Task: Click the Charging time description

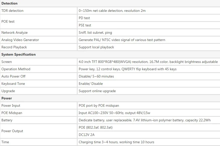Action: [116, 142]
